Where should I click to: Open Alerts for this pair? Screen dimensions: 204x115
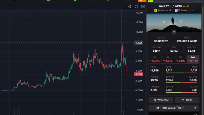point(187,100)
